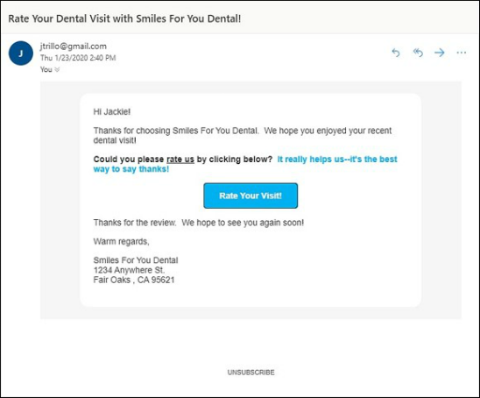Expand recipient details chevron beside You
Screen dimensions: 480x398
[x=57, y=70]
